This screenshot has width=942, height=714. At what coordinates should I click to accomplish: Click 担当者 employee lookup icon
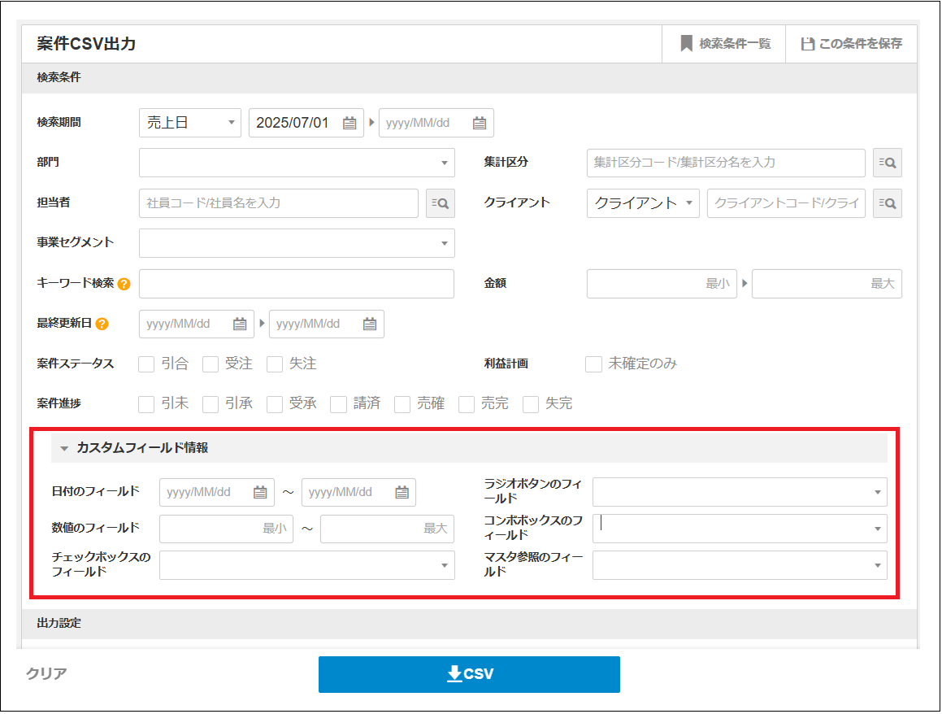[441, 203]
